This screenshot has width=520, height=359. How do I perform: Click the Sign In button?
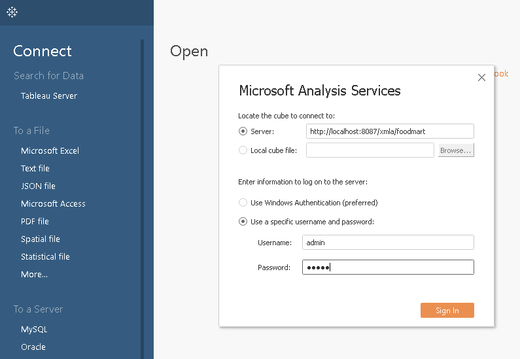pyautogui.click(x=447, y=310)
